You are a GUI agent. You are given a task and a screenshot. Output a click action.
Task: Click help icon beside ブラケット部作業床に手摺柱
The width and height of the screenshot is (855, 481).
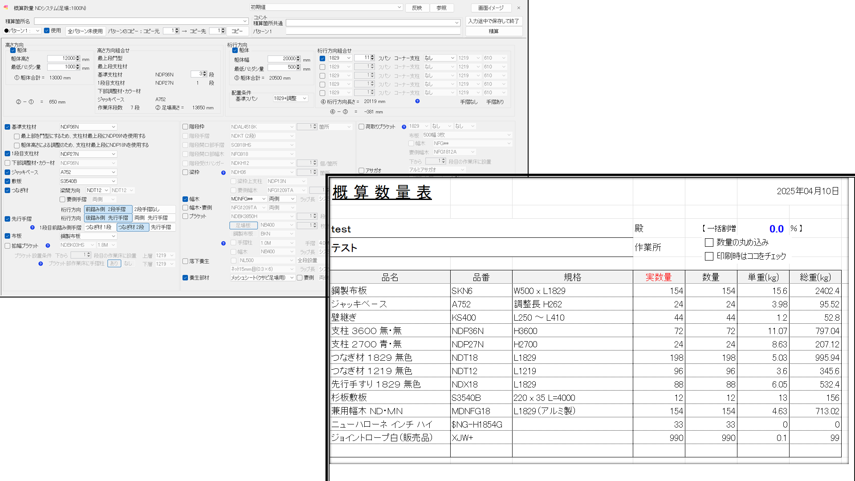41,264
